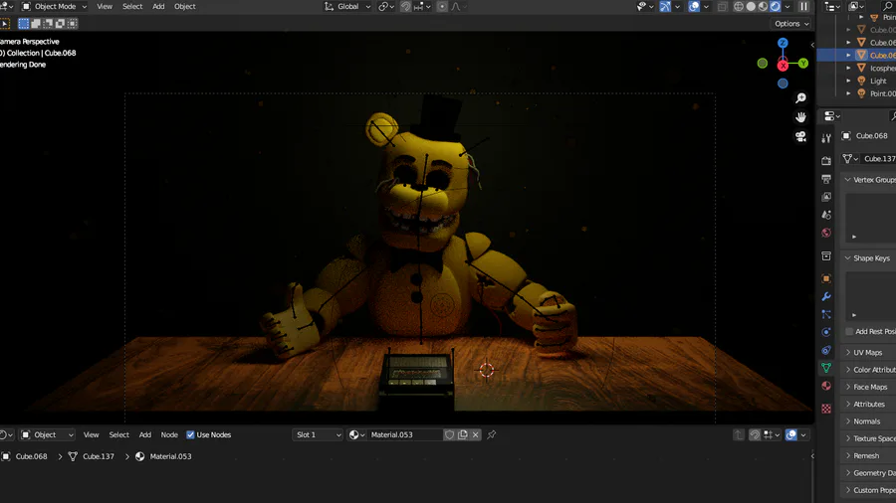Open the Object properties tab
This screenshot has height=503, width=896.
826,279
